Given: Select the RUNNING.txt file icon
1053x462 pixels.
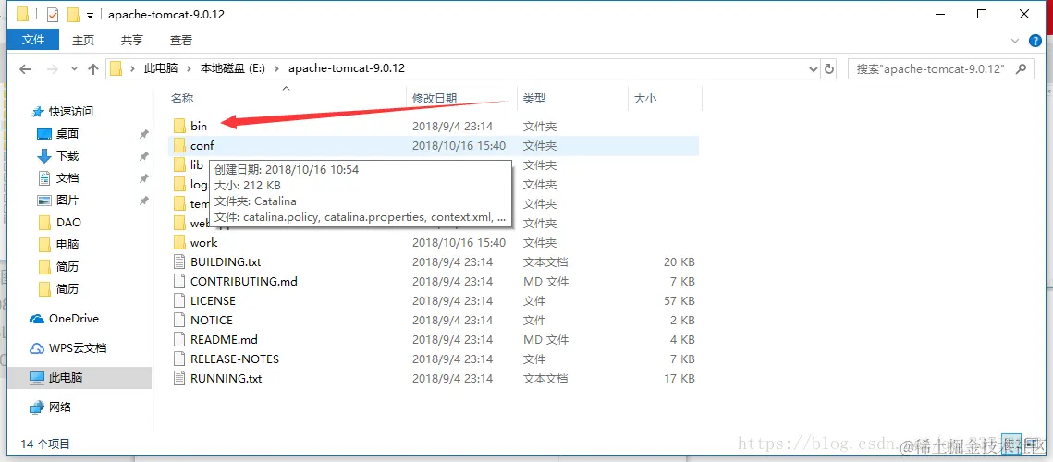Looking at the screenshot, I should [x=178, y=379].
